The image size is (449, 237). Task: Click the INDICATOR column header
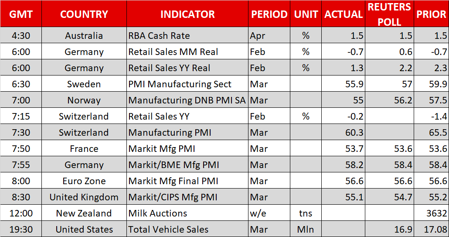click(187, 14)
